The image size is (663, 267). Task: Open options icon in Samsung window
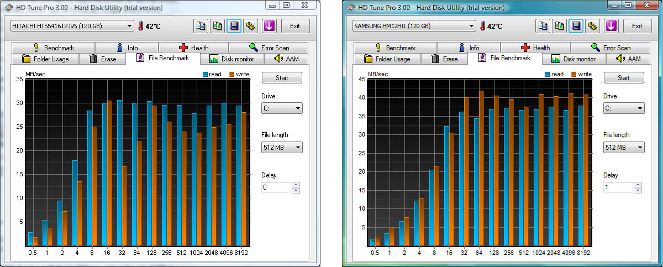point(592,26)
